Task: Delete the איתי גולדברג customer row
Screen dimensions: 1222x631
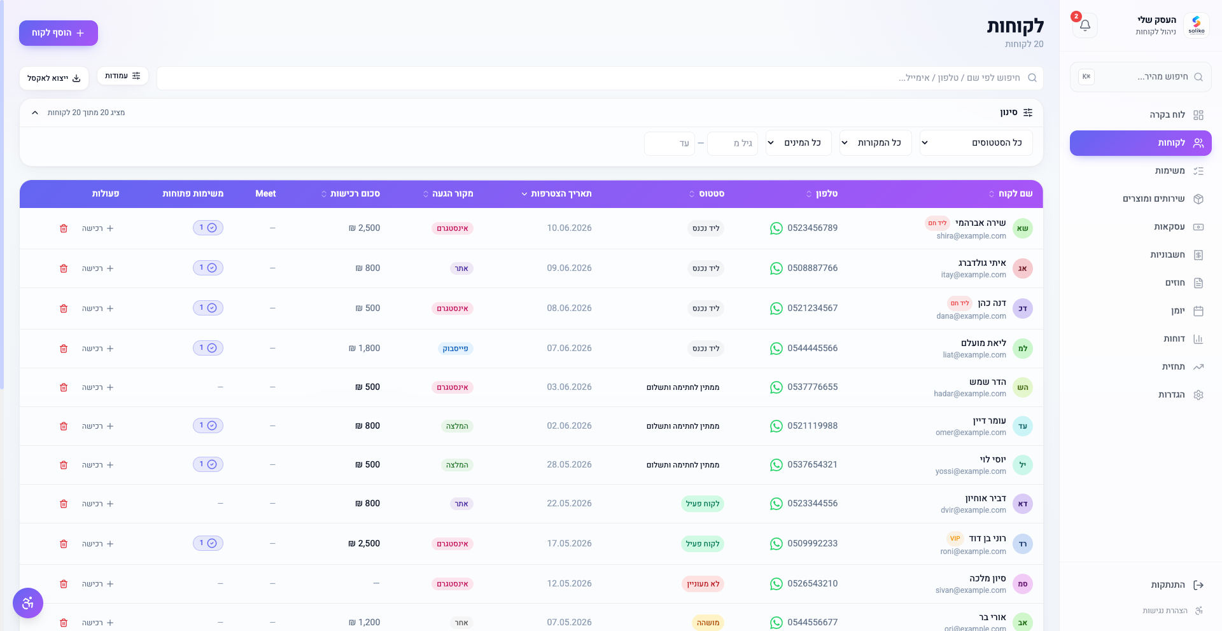Action: 64,268
